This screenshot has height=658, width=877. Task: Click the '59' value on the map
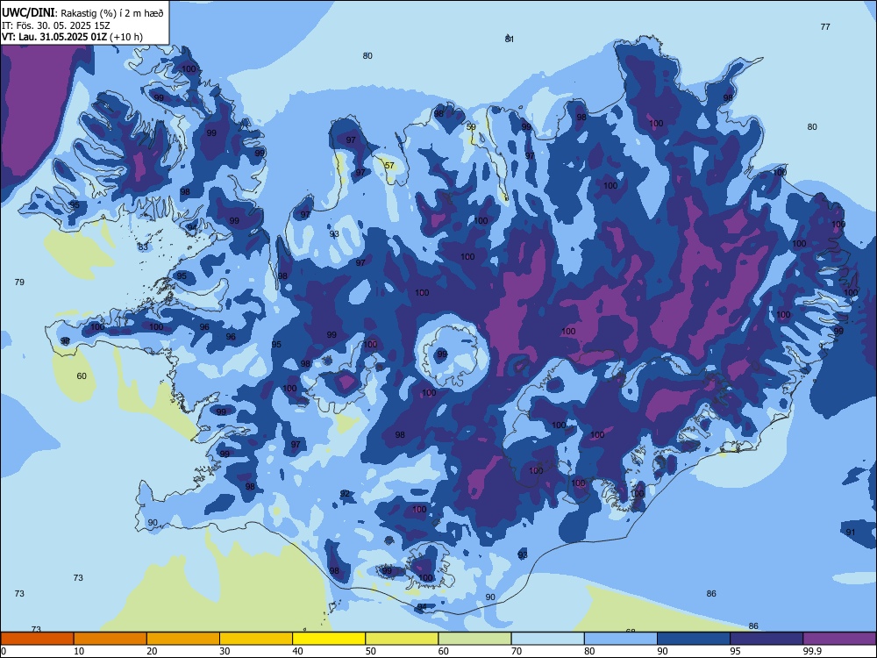coord(471,127)
